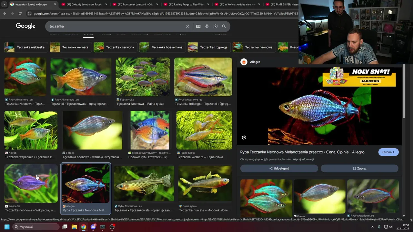Search inside image with Lens icon on preview
Viewport: 413px width, 232px height.
(x=244, y=138)
